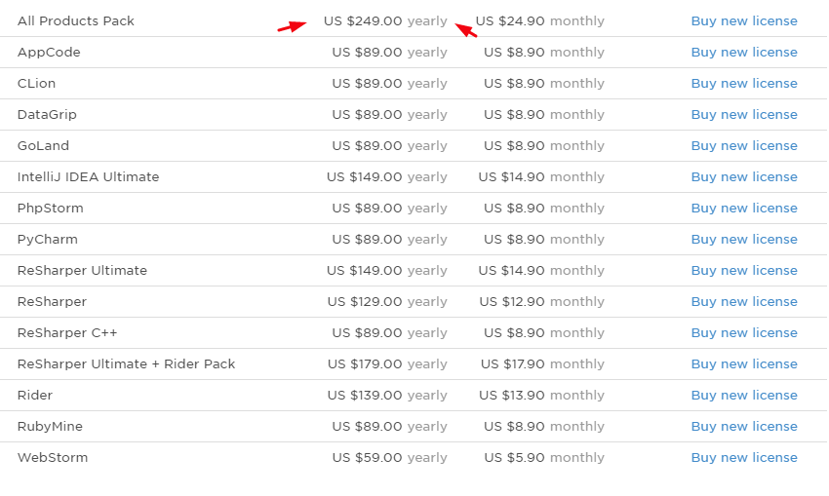829x496 pixels.
Task: Buy new license for GoLand
Action: [744, 146]
